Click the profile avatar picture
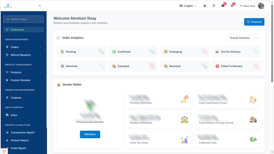This screenshot has width=274, height=154. click(261, 6)
